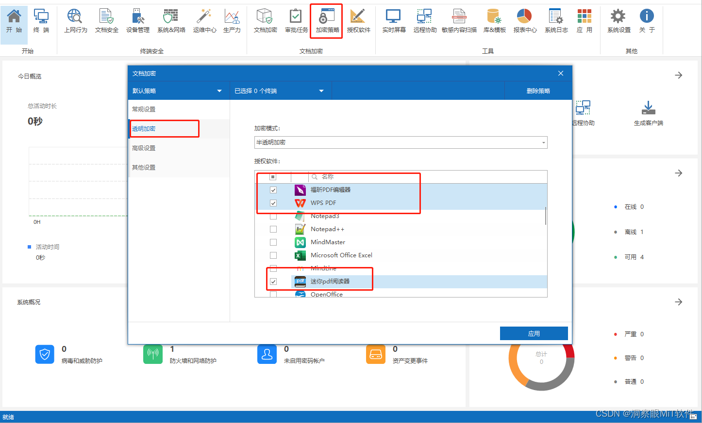Click the 关于 info icon
Image resolution: width=702 pixels, height=423 pixels.
(x=647, y=21)
